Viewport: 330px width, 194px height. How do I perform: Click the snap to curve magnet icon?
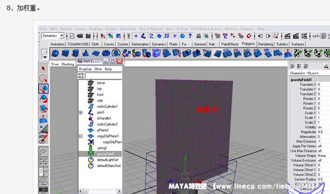(225, 36)
